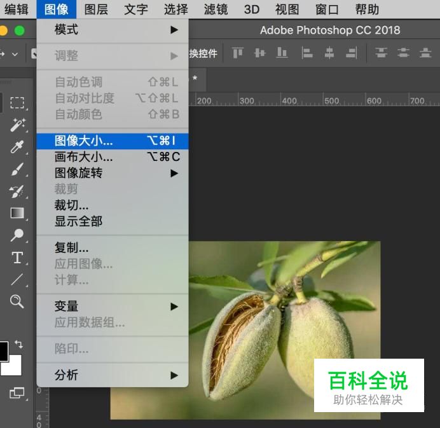Open the 滤镜 menu
This screenshot has width=440, height=428.
point(216,10)
